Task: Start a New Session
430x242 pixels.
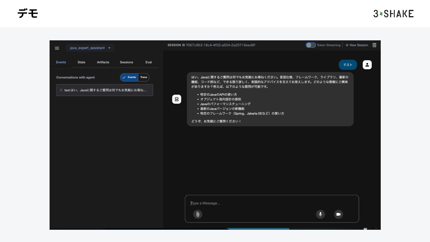Action: tap(357, 45)
